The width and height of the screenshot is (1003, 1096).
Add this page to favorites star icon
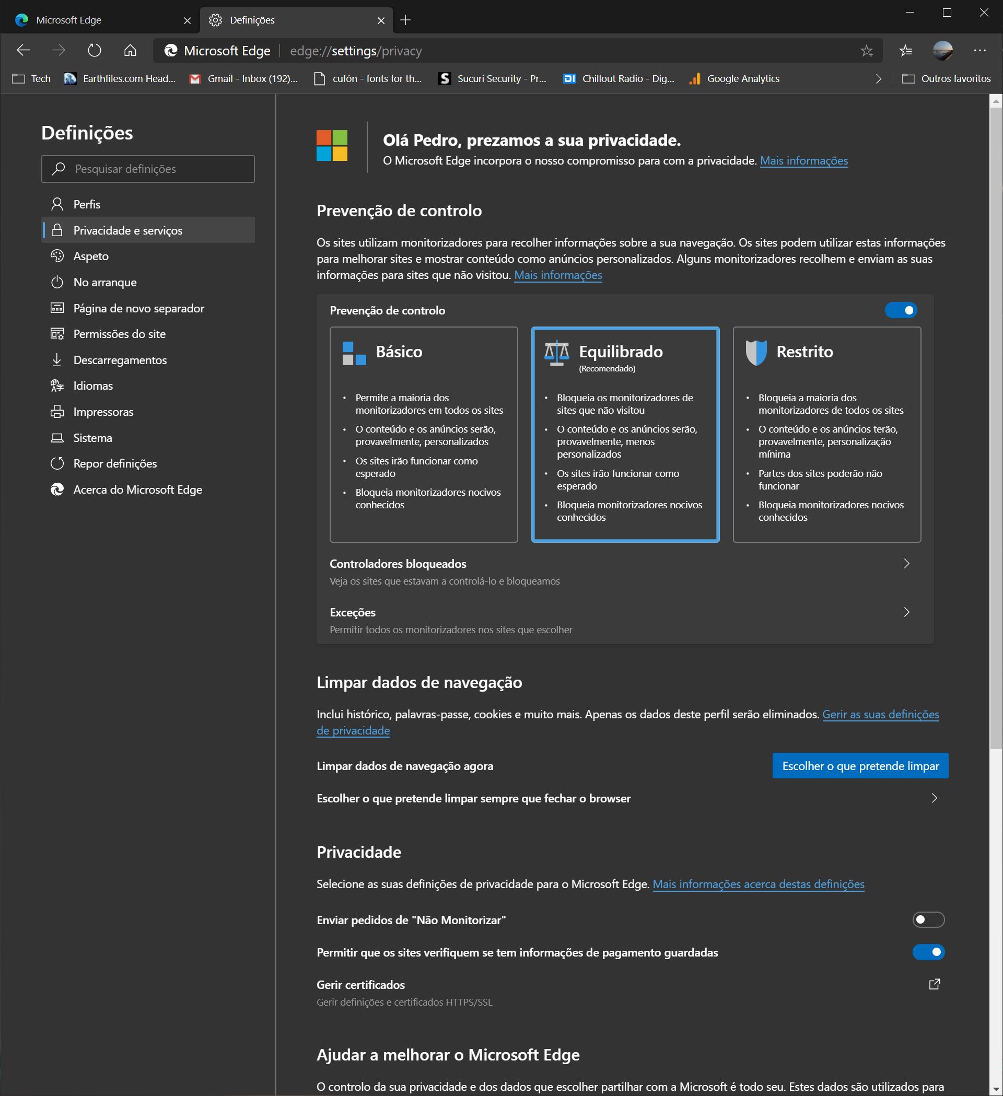pos(867,51)
